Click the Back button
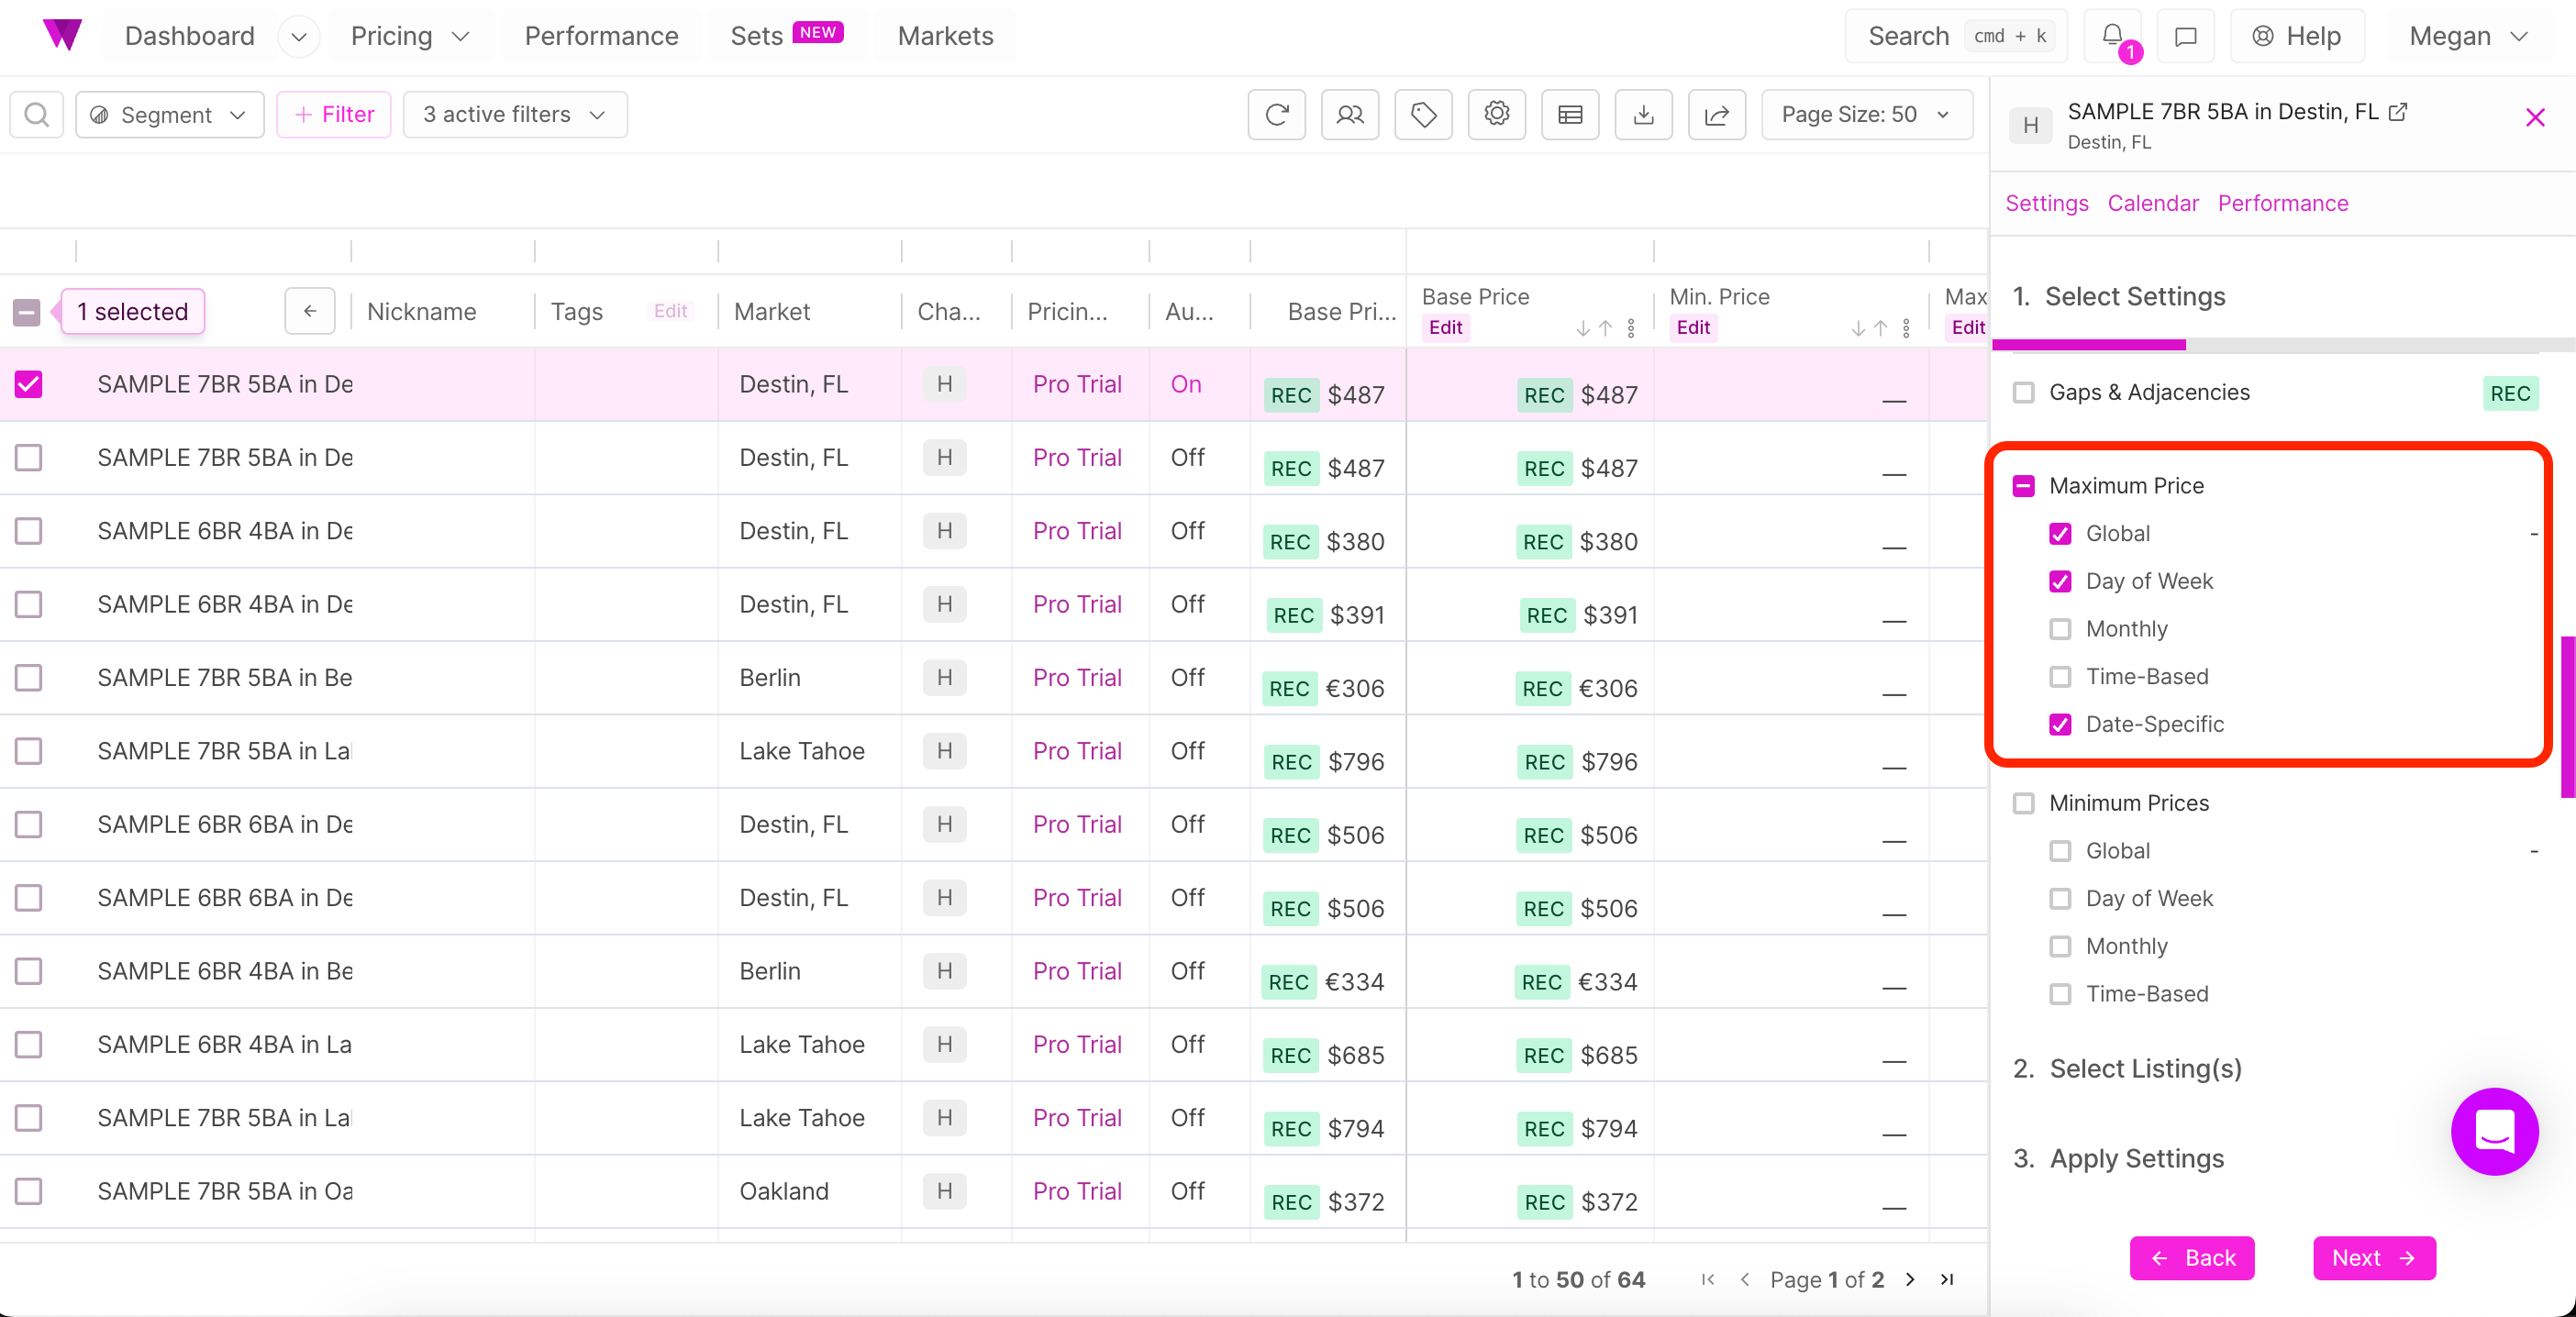The width and height of the screenshot is (2576, 1317). (x=2192, y=1257)
